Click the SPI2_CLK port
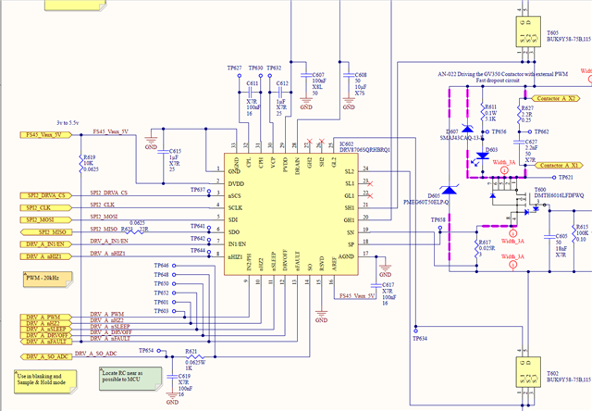Screen dimensions: 592x411 pyautogui.click(x=45, y=207)
